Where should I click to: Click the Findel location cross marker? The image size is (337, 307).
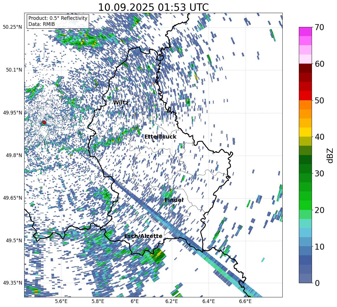point(174,205)
